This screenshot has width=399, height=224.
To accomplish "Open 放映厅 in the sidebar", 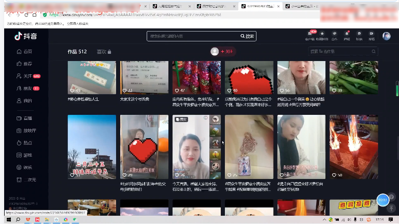I will [26, 130].
